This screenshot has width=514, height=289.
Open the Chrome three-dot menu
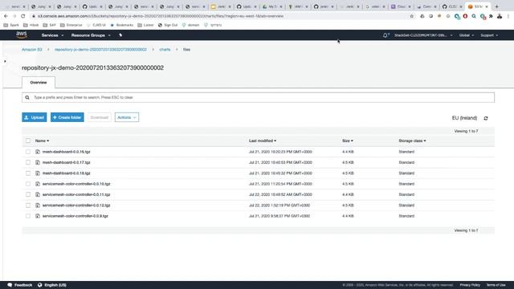pos(508,16)
